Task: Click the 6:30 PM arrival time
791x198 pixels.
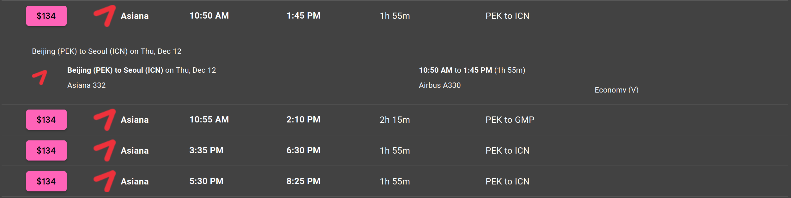Action: tap(303, 150)
